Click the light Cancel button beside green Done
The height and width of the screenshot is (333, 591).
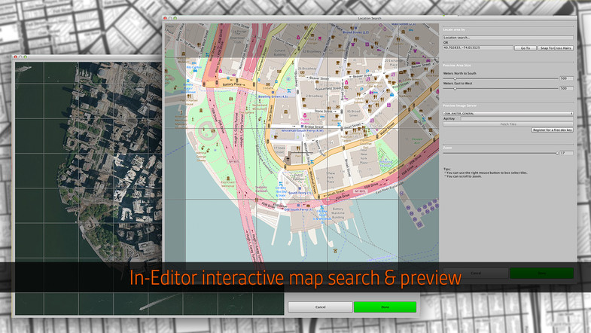click(x=320, y=307)
